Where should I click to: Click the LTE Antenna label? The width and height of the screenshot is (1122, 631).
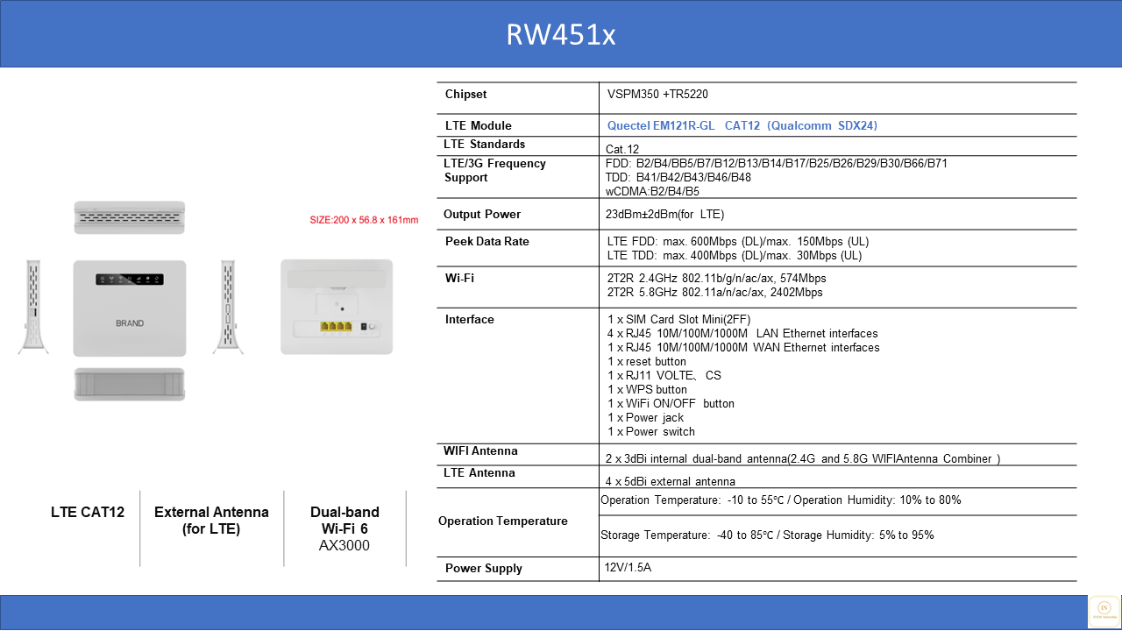[479, 472]
